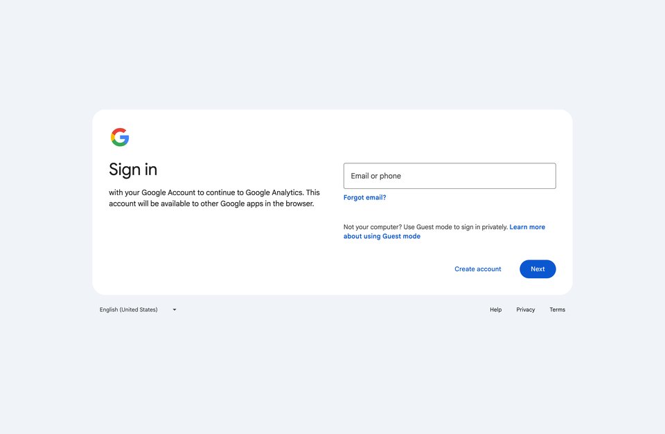Focus the Email or phone input field
This screenshot has width=665, height=434.
tap(450, 176)
